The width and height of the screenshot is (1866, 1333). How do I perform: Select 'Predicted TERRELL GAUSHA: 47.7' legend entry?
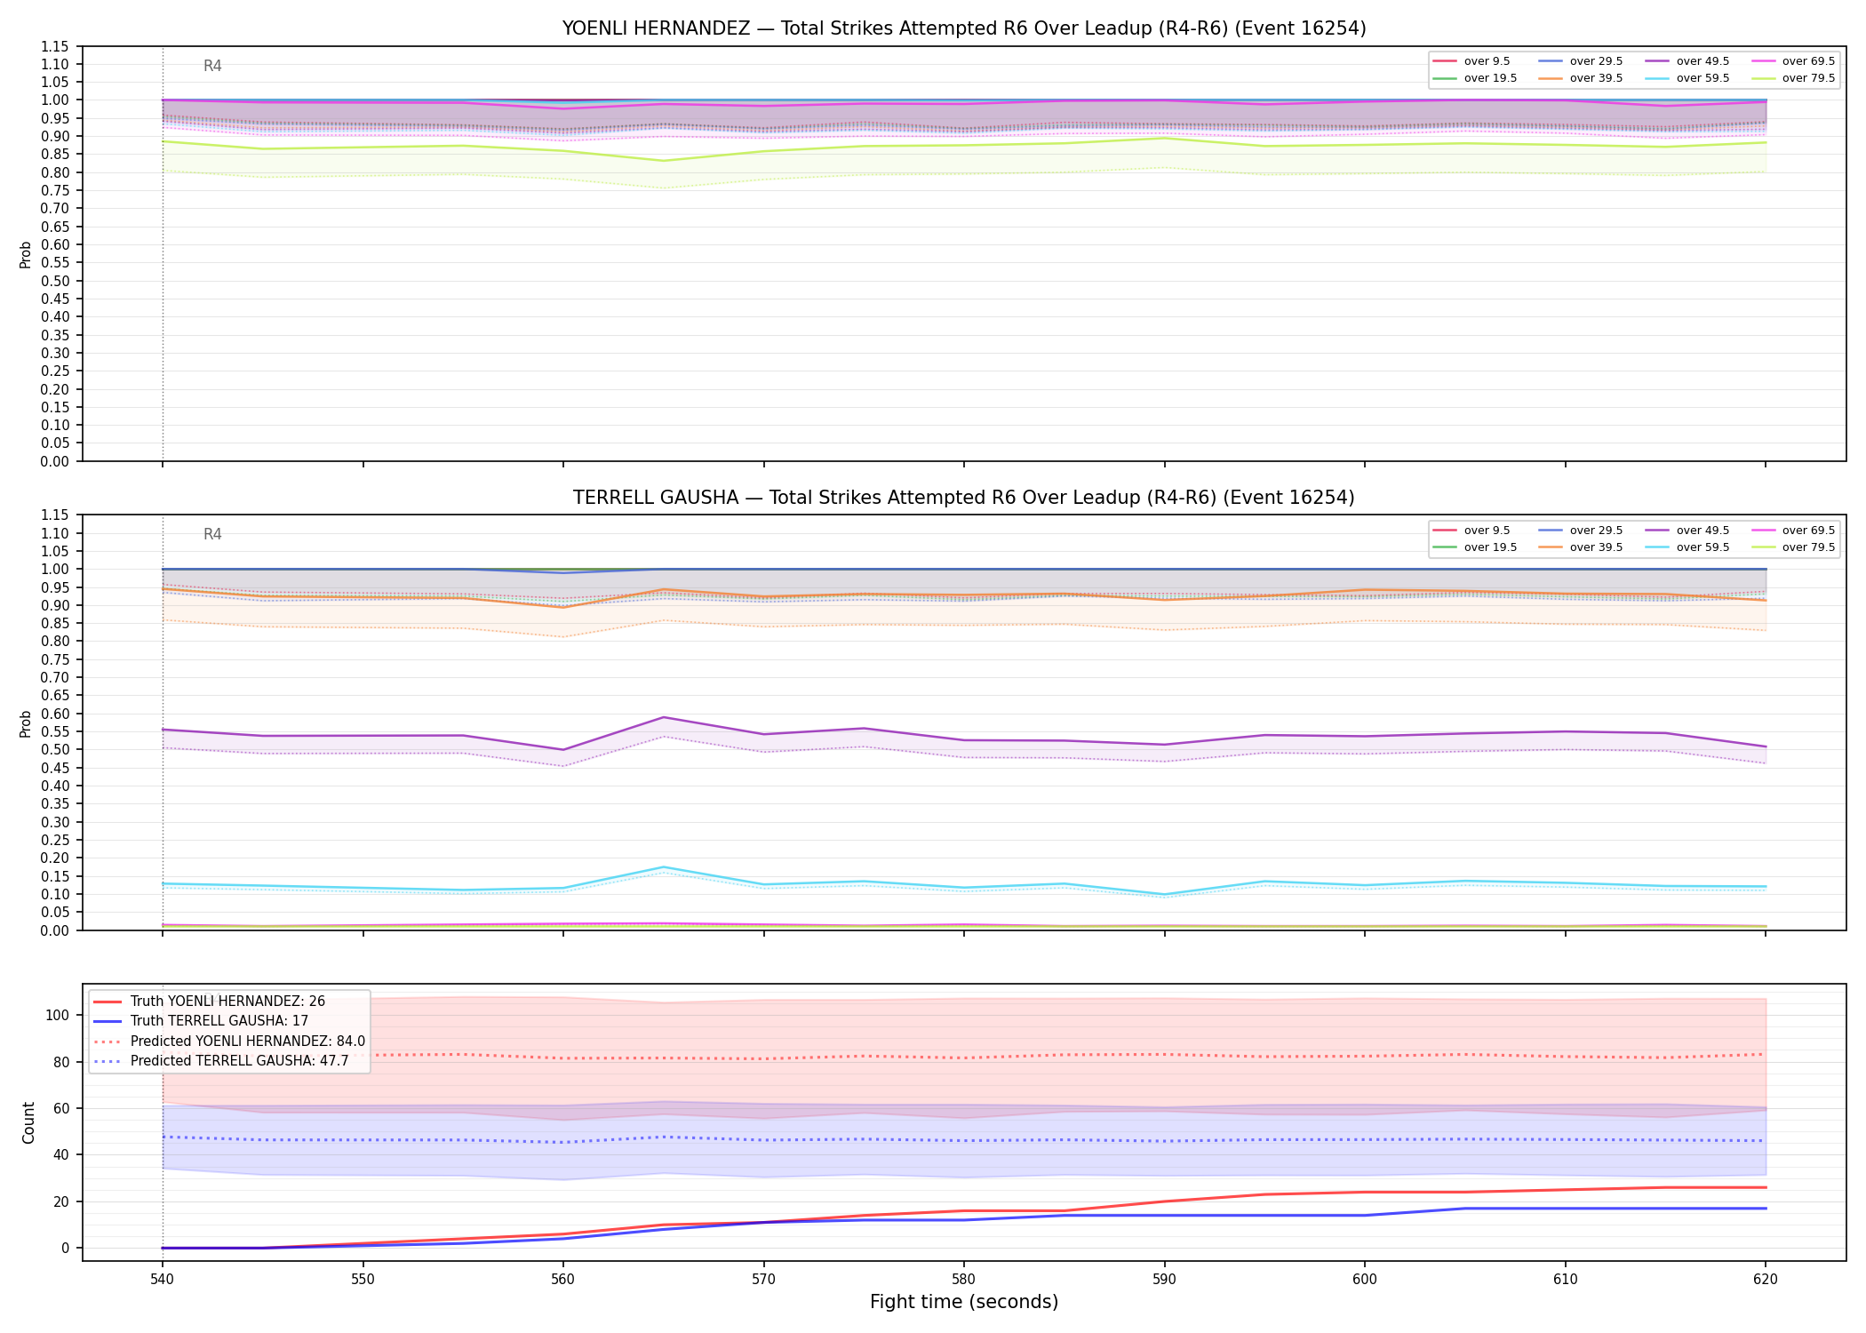221,1061
